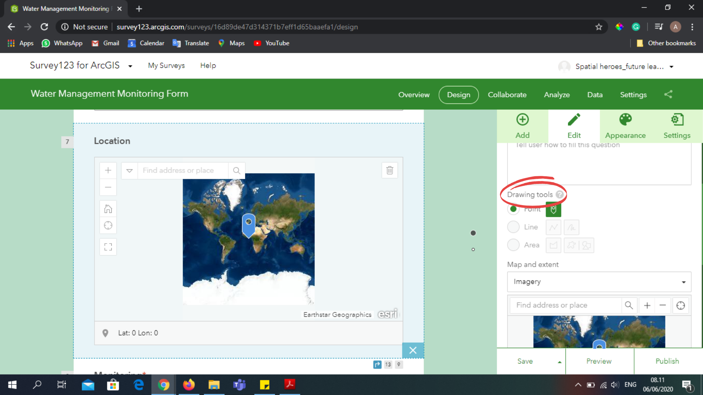Click locate icon in Map and extent panel
Viewport: 703px width, 395px height.
click(x=681, y=305)
